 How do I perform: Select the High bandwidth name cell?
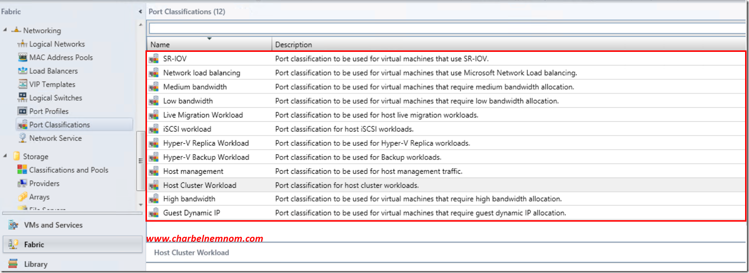point(189,199)
